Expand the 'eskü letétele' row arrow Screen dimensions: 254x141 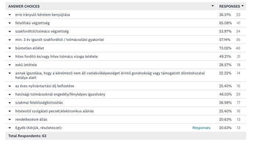tap(10, 65)
